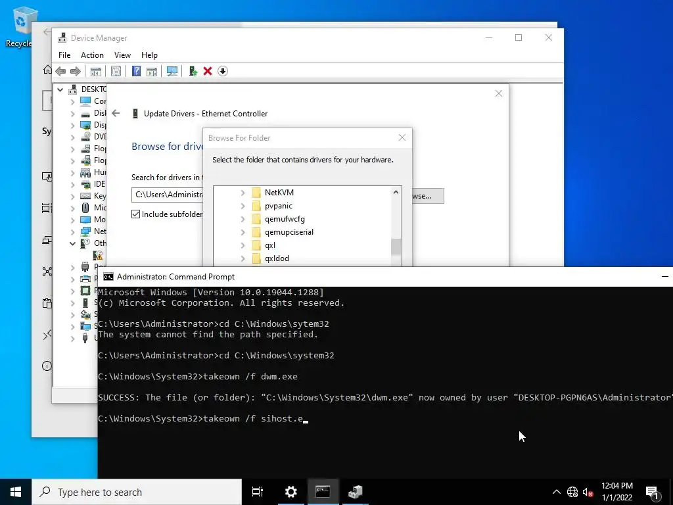The image size is (673, 505).
Task: Expand the qemufwcfg folder
Action: [x=243, y=220]
